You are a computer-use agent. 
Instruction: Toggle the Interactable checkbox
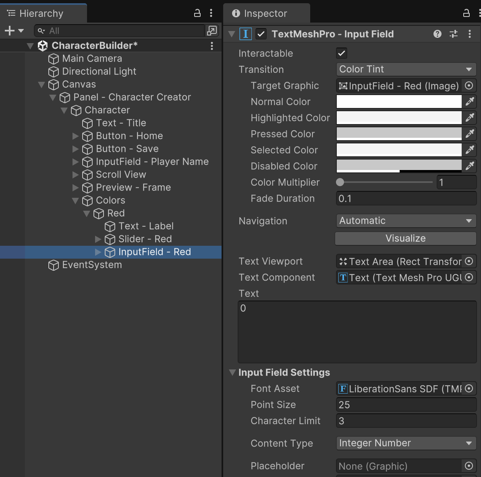[342, 53]
